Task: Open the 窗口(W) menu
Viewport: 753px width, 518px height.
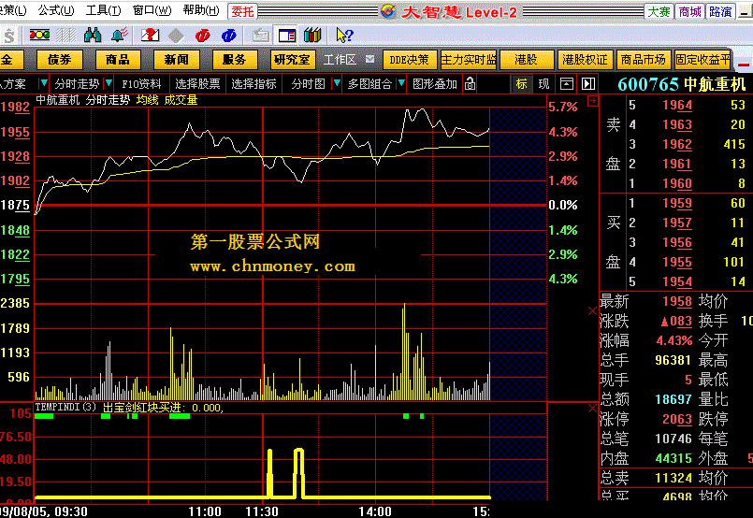Action: click(x=152, y=10)
